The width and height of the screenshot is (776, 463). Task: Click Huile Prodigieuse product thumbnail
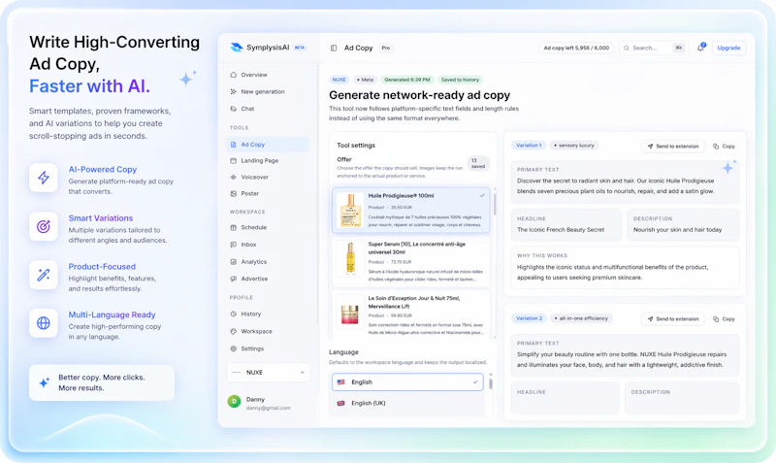(x=350, y=210)
